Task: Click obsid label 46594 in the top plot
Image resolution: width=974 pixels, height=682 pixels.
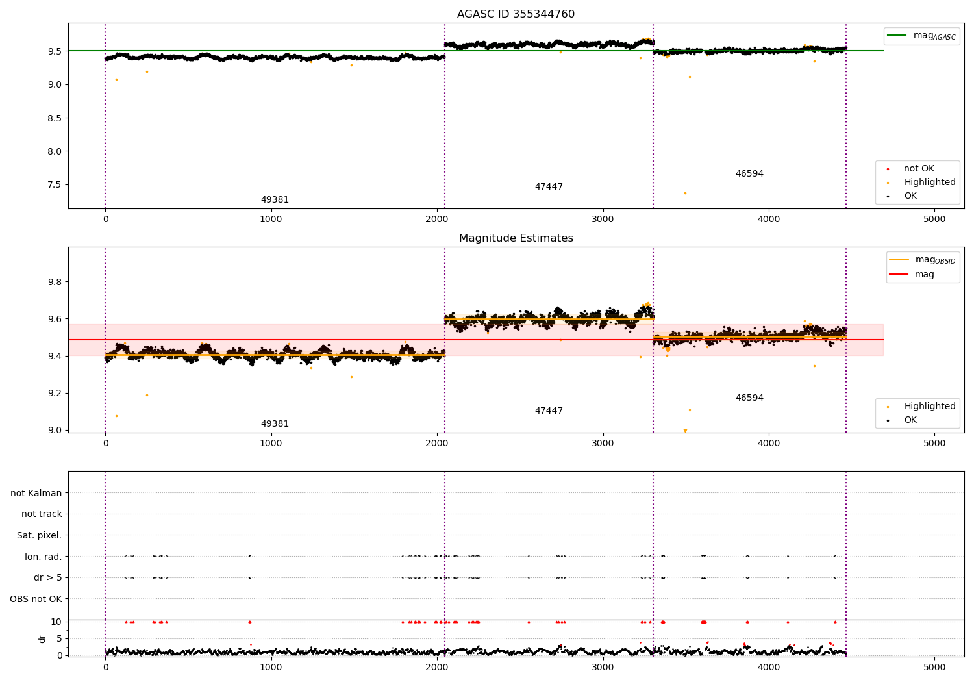Action: coord(749,174)
